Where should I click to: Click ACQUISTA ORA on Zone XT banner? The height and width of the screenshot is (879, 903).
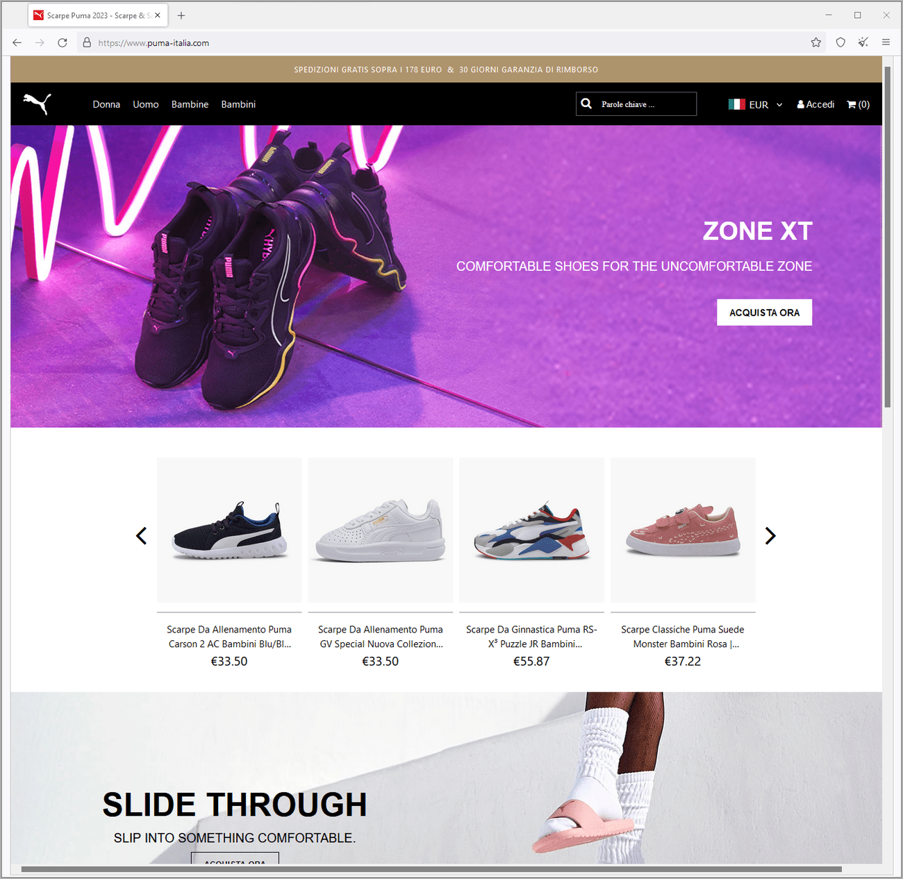764,312
